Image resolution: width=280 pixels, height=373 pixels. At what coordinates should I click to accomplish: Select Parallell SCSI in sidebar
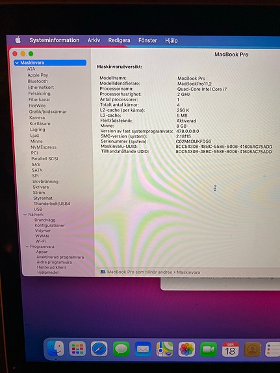pyautogui.click(x=45, y=158)
